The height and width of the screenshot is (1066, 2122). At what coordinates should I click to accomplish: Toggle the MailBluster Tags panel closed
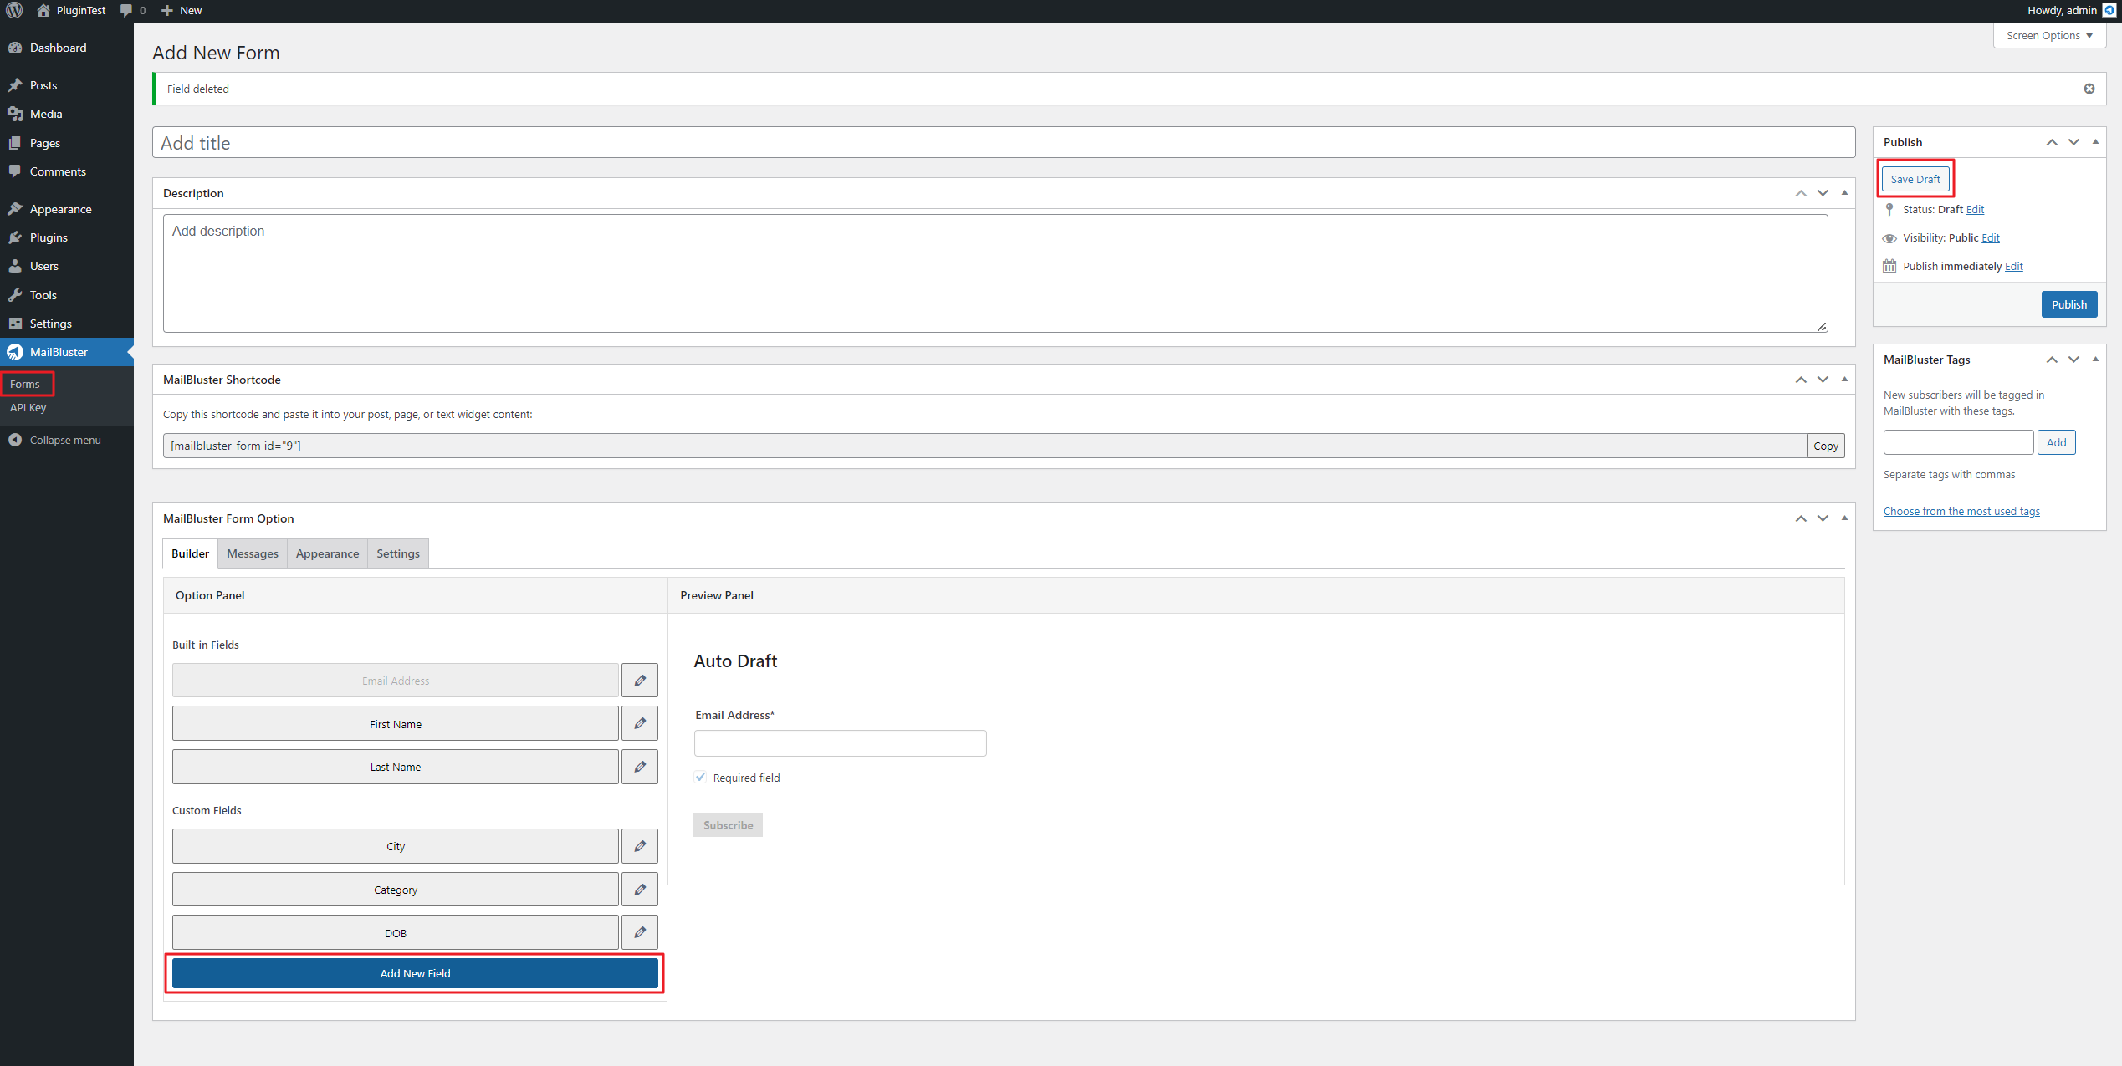2095,360
